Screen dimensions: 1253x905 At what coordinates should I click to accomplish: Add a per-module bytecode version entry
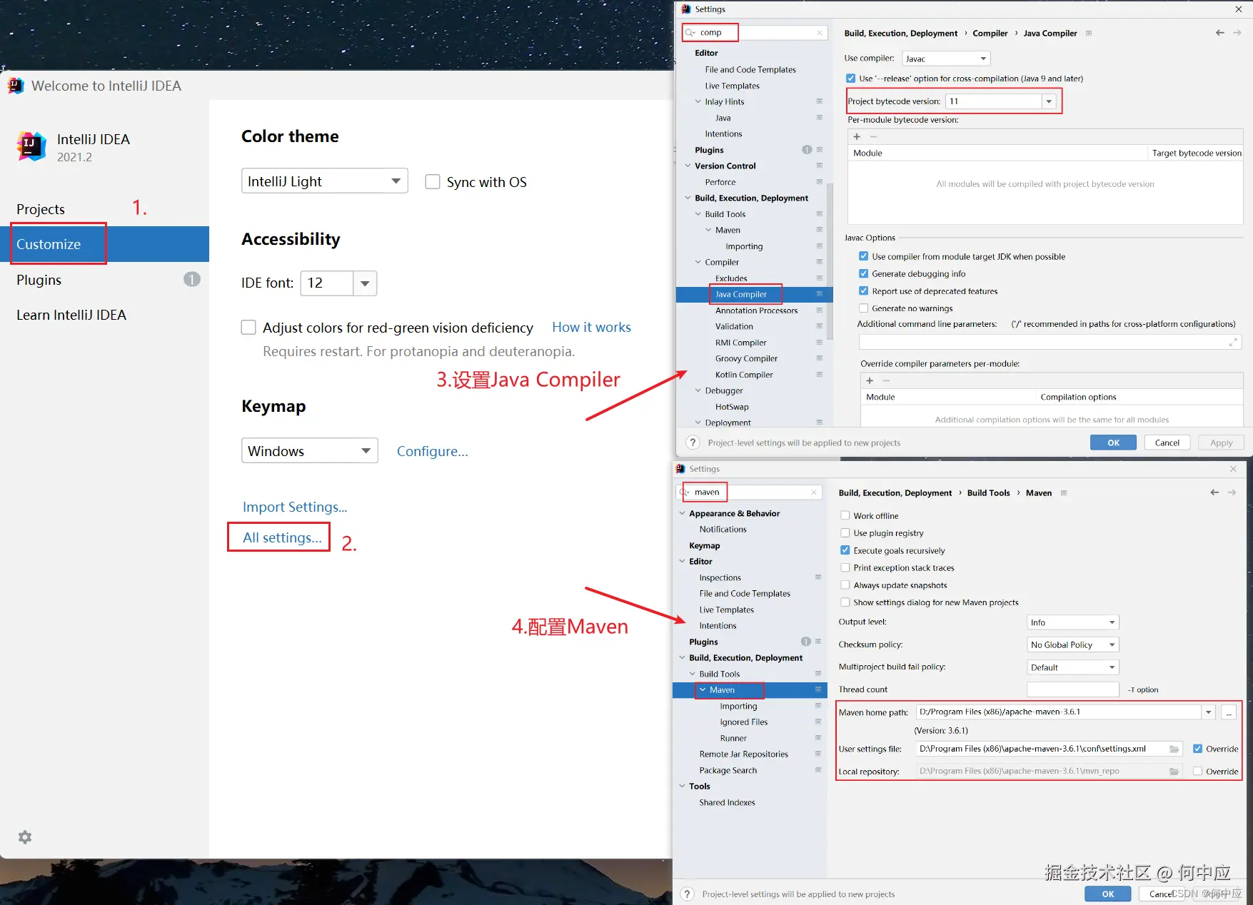pos(857,136)
